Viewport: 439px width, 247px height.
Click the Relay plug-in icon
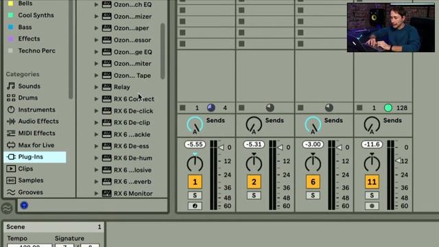coord(106,87)
